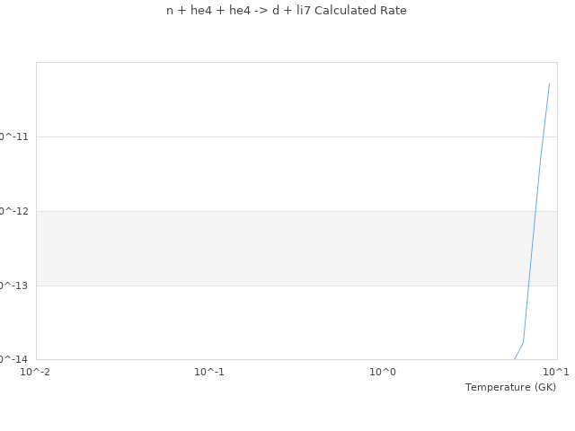575x431 pixels.
Task: Click the bottom edge of the gray band
Action: 270,286
